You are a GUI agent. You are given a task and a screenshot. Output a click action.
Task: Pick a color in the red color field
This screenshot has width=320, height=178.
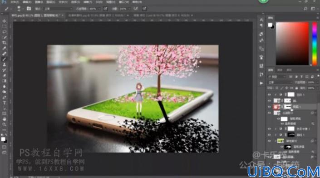(x=292, y=43)
